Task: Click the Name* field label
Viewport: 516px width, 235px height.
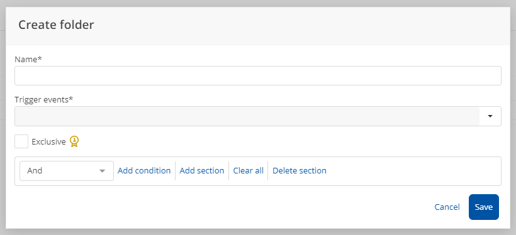Action: (28, 59)
